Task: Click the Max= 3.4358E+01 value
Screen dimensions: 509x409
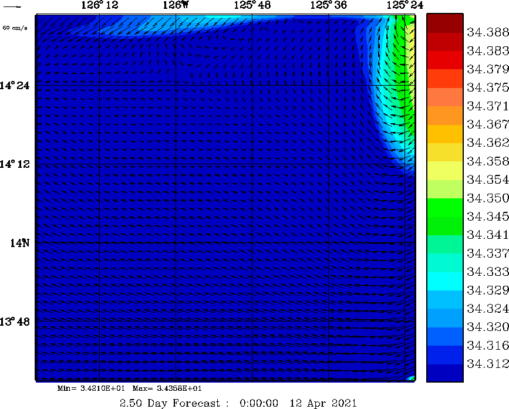Action: [167, 388]
